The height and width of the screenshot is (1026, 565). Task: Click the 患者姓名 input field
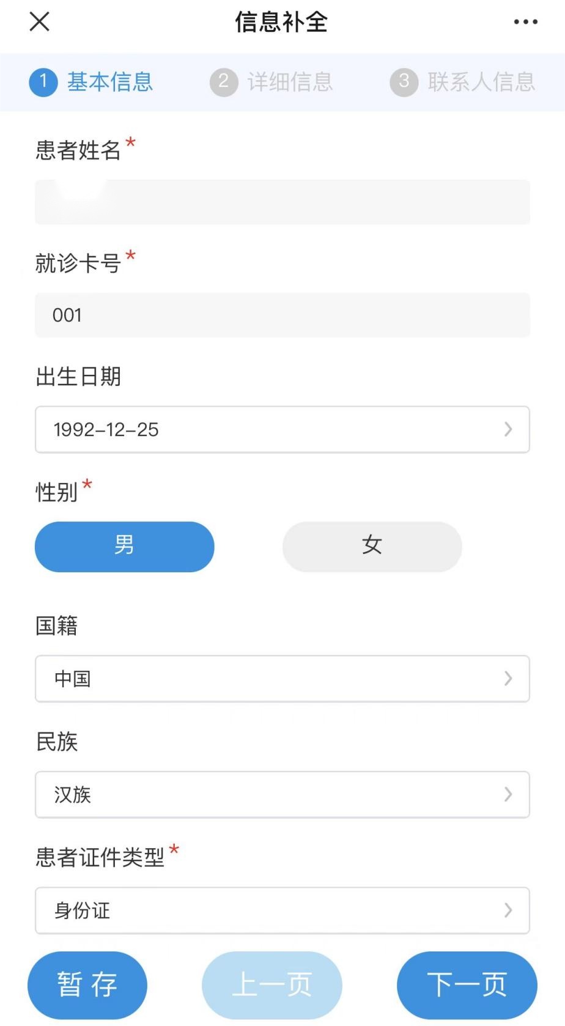tap(282, 202)
